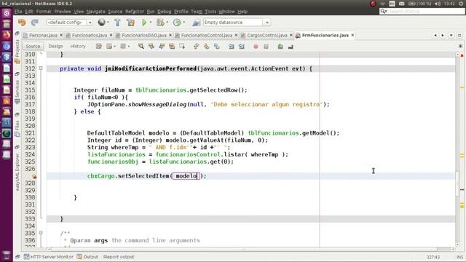Open the Refactor menu

tap(134, 12)
